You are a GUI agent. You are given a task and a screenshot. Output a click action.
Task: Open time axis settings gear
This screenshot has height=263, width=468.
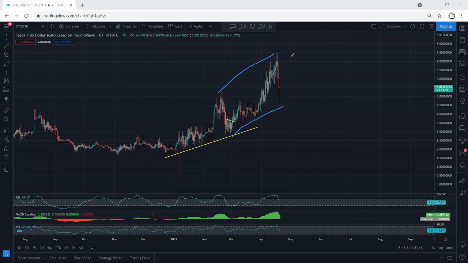pyautogui.click(x=445, y=240)
